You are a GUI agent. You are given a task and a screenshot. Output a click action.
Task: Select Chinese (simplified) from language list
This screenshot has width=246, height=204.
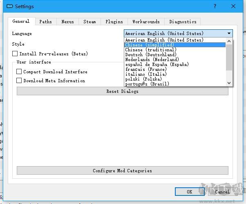(x=150, y=45)
